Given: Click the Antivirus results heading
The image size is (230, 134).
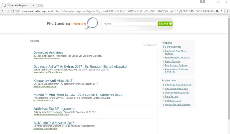Looking at the screenshot, I should coord(35,41).
